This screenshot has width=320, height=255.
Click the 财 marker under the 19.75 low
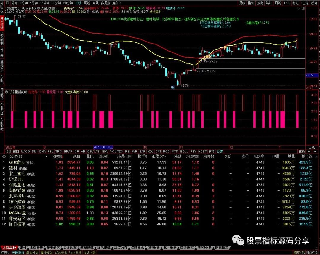[x=173, y=87]
